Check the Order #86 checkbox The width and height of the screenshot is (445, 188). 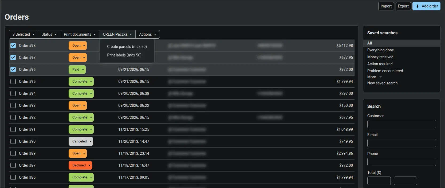click(x=13, y=177)
